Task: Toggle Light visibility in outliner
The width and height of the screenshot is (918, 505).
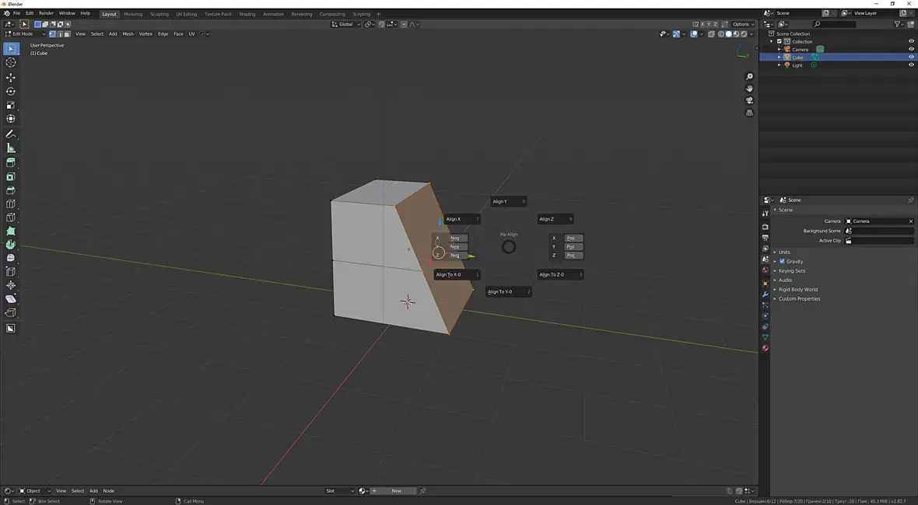Action: point(911,65)
